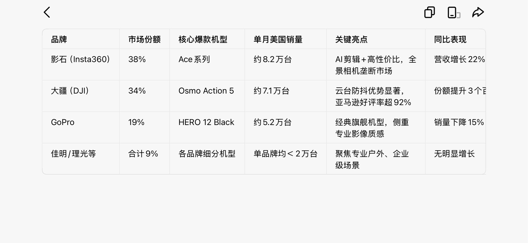Tap the 无明显增长 cell
Viewport: 528px width, 243px height.
[x=454, y=154]
